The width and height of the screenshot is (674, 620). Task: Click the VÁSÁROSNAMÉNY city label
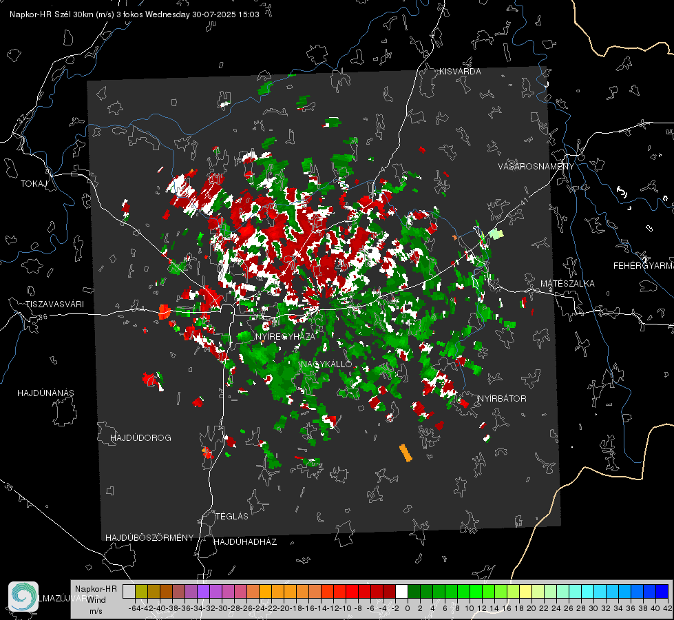[536, 167]
